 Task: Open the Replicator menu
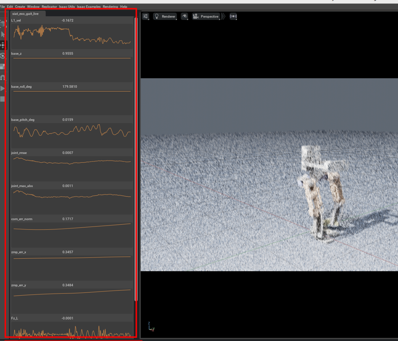(x=49, y=7)
